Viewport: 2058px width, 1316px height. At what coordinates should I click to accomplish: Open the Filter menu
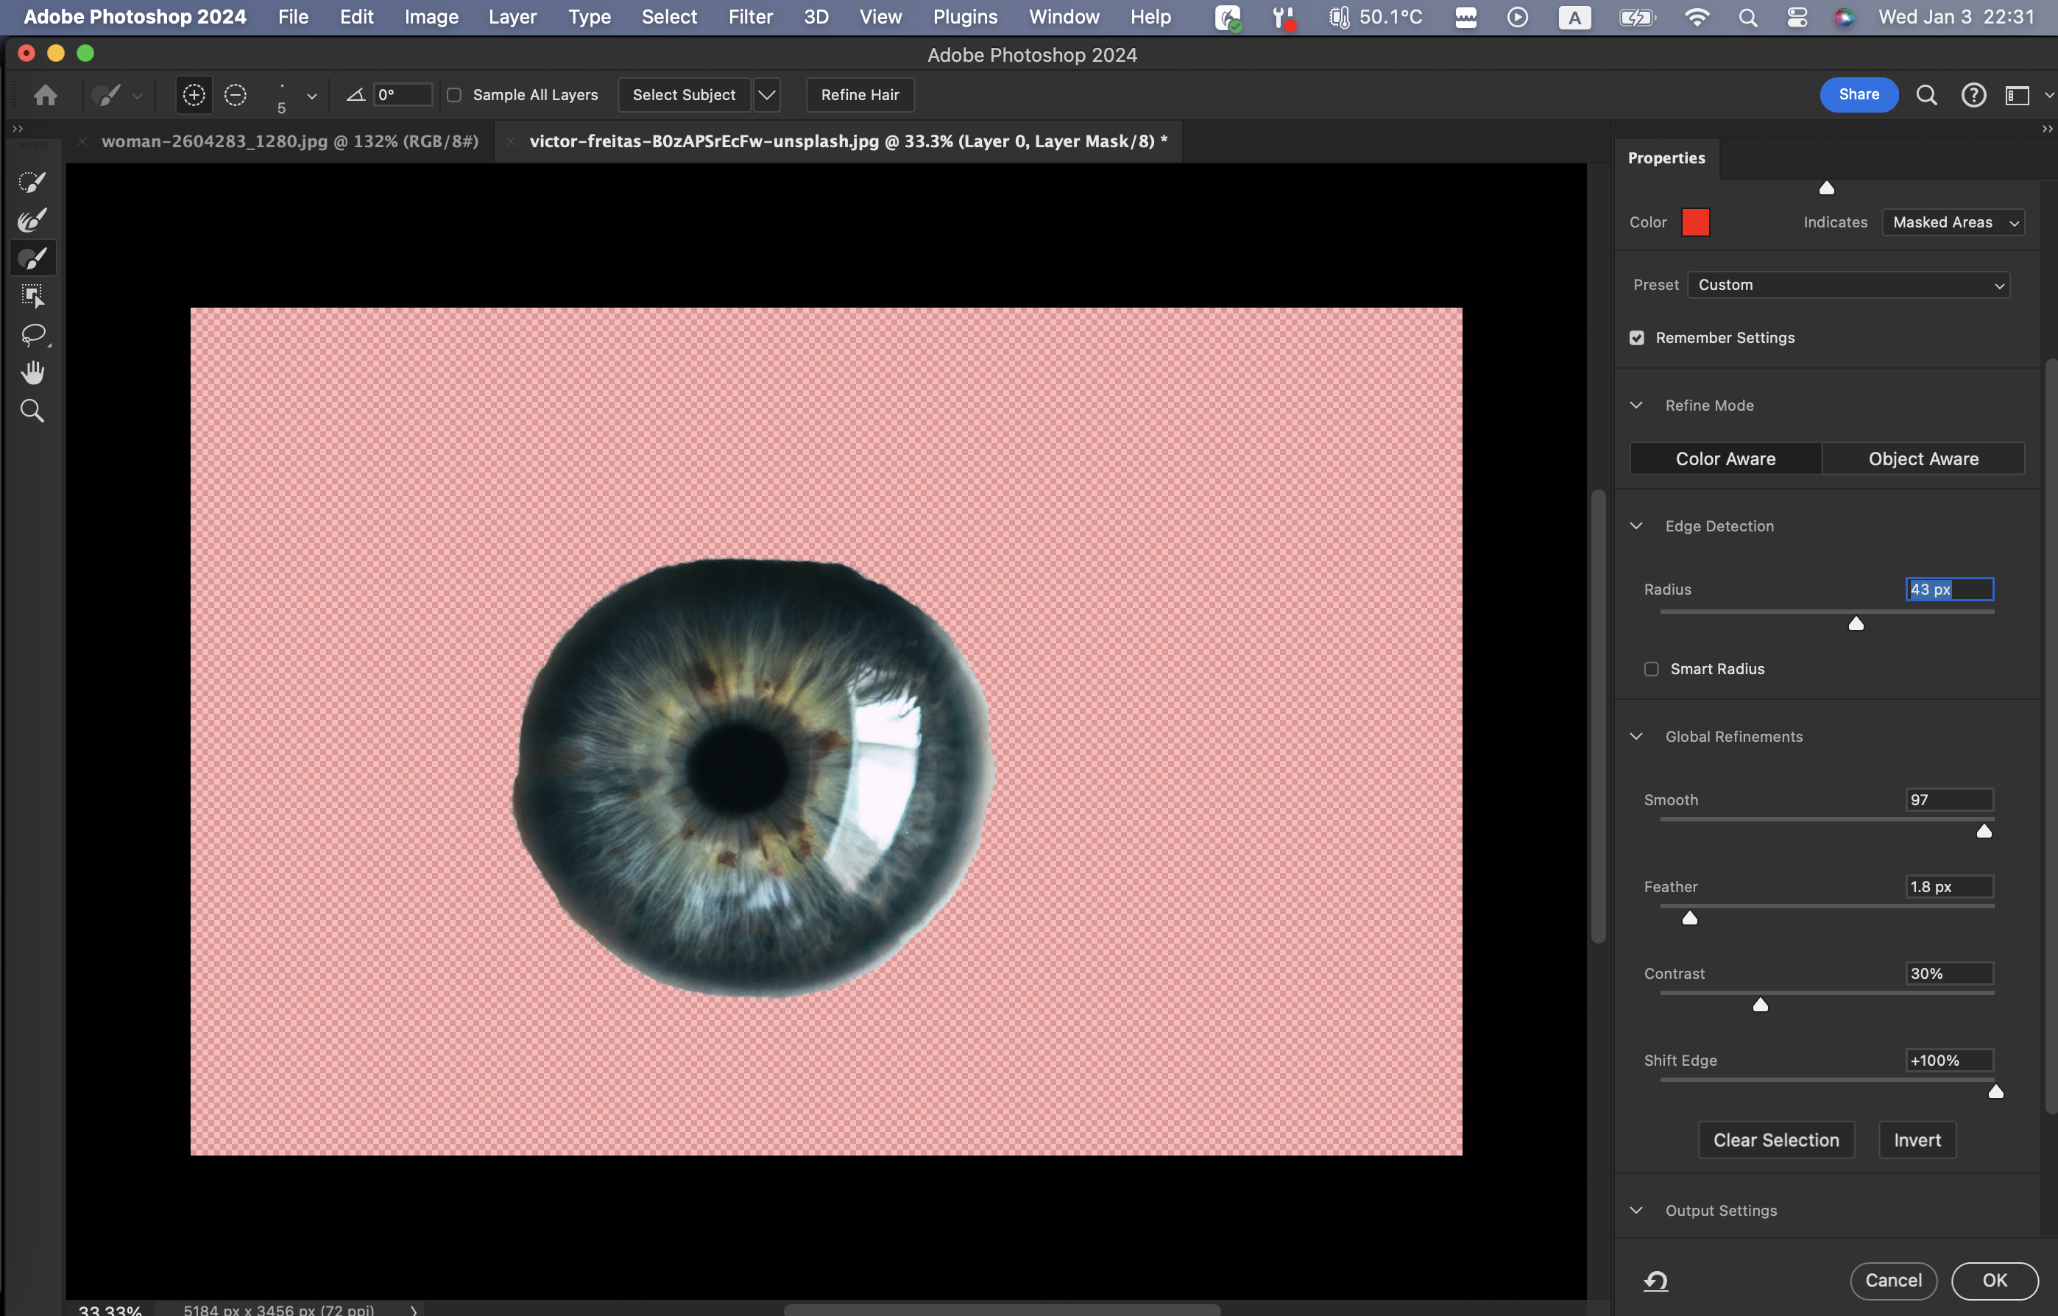749,17
